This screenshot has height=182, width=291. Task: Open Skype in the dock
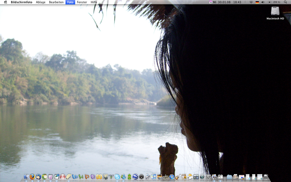117,177
